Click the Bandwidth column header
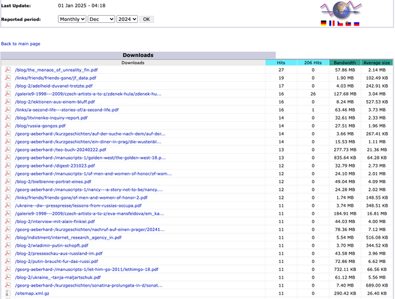The height and width of the screenshot is (299, 395). point(345,63)
